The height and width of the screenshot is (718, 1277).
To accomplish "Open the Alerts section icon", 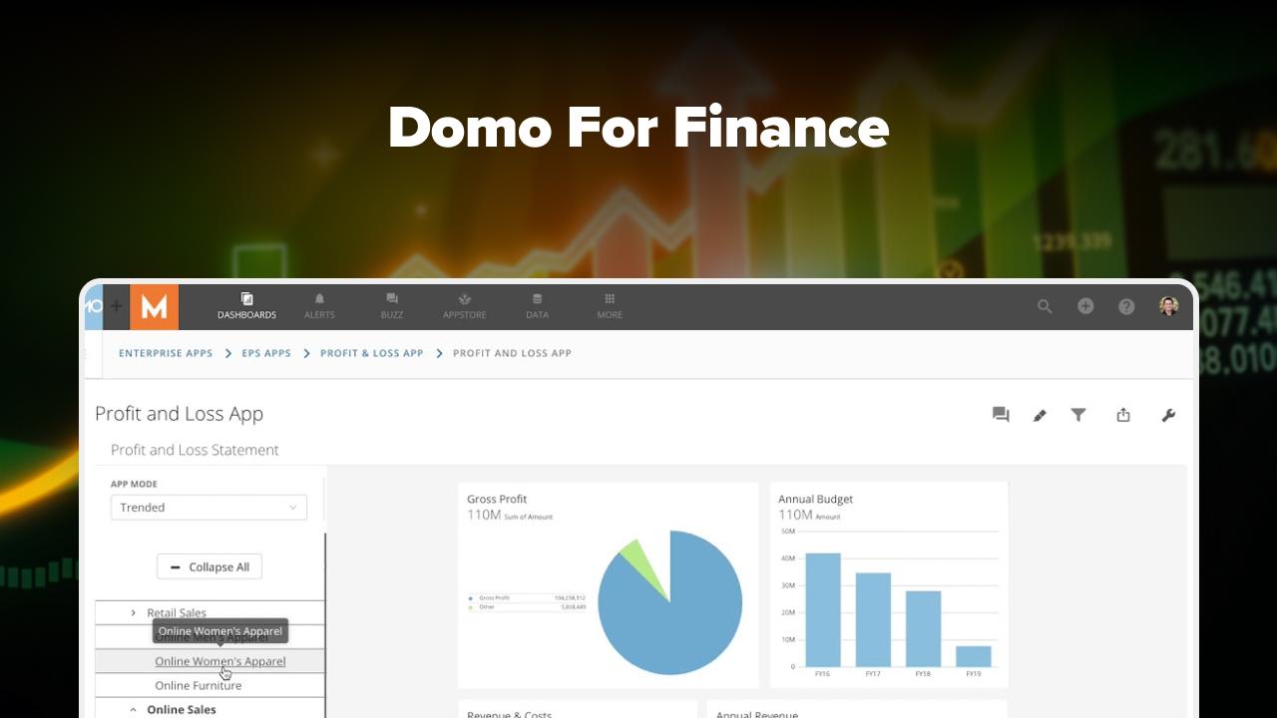I will tap(319, 304).
